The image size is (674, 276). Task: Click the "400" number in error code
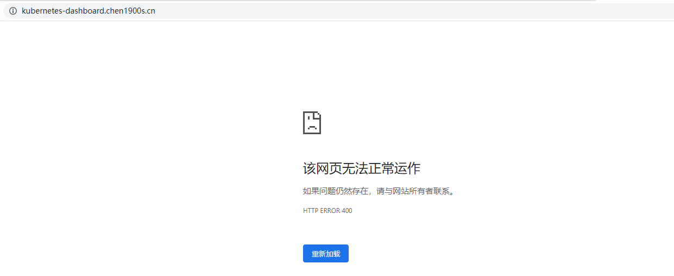click(x=347, y=211)
